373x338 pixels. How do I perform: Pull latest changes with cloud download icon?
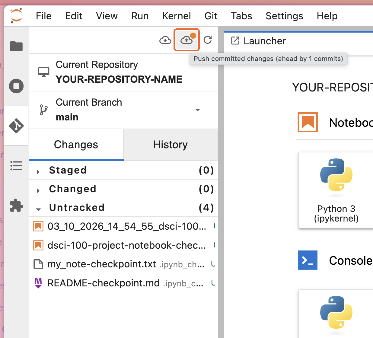click(x=165, y=40)
